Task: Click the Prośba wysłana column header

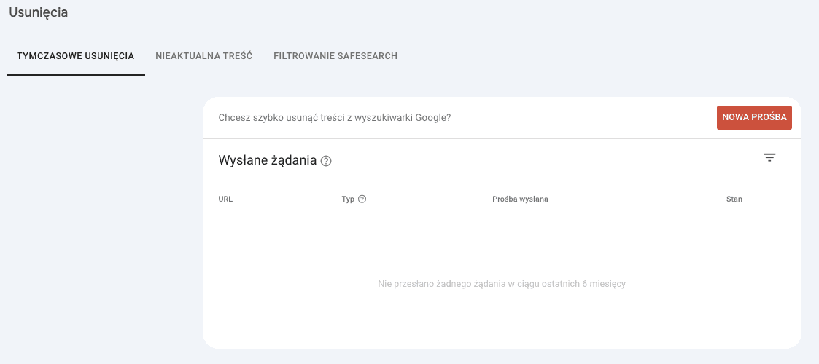Action: click(520, 199)
